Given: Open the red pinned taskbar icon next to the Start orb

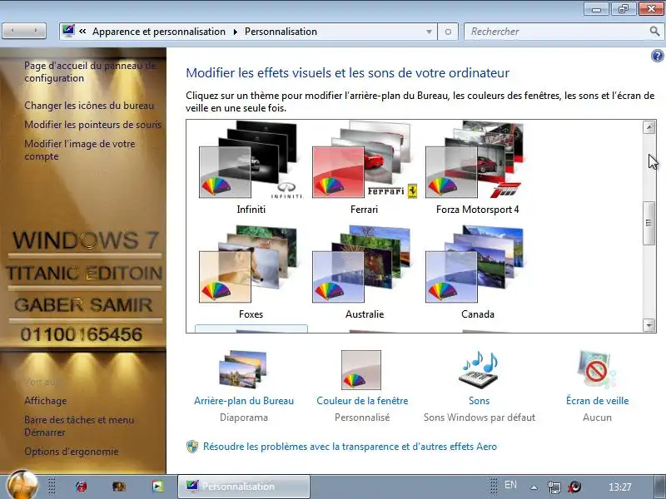Looking at the screenshot, I should pyautogui.click(x=81, y=487).
